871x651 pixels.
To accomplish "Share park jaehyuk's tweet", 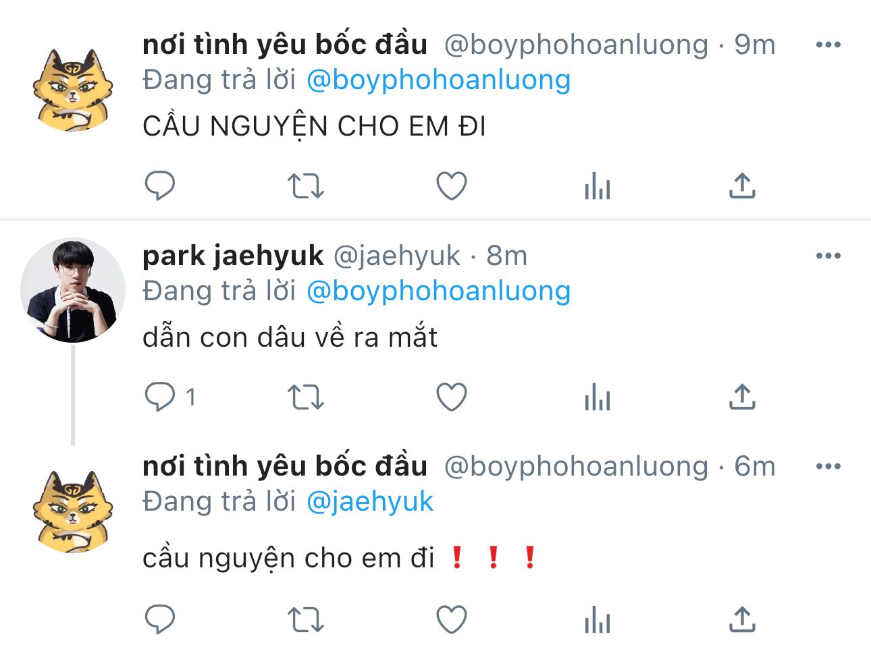I will [x=742, y=397].
